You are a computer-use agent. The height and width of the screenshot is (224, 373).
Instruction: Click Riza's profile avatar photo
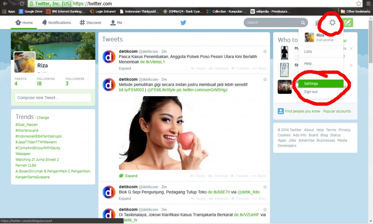tap(24, 62)
